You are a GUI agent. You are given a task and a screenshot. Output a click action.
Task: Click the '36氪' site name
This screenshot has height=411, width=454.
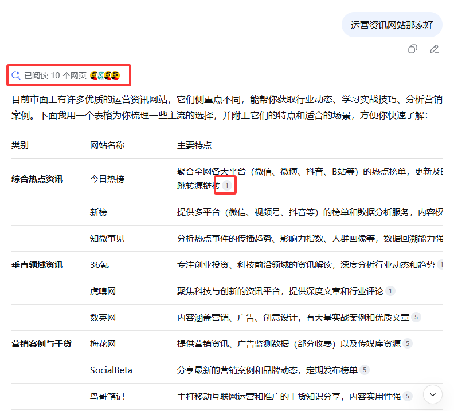click(x=99, y=264)
